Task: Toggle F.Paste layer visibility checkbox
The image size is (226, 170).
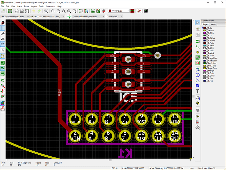Action: 207,43
